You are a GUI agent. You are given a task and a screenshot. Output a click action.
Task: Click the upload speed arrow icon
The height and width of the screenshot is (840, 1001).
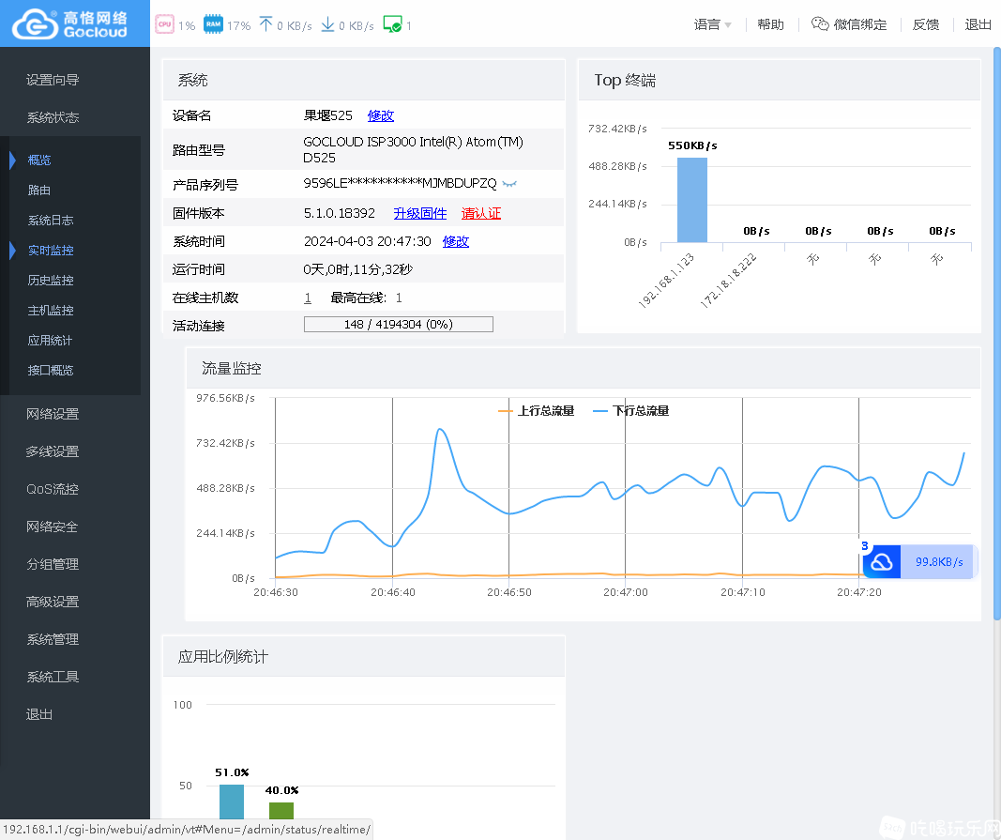265,24
